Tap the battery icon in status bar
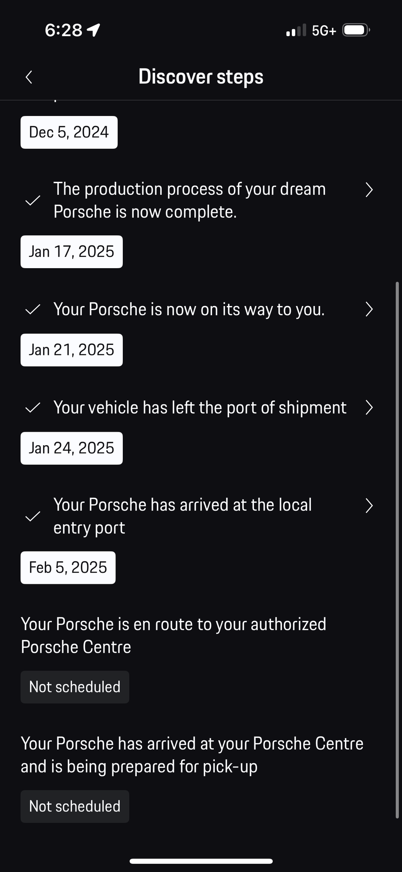 click(x=356, y=30)
